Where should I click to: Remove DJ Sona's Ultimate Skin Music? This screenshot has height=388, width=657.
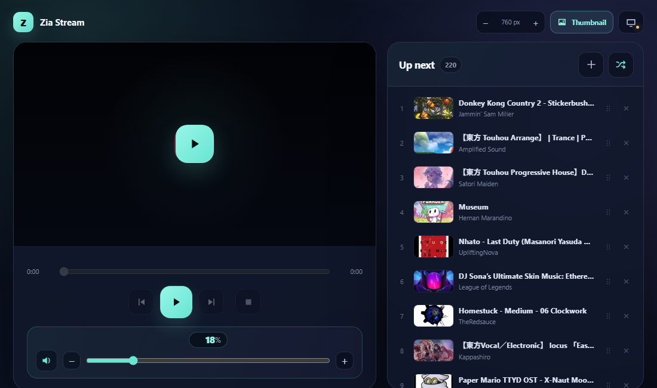point(626,282)
